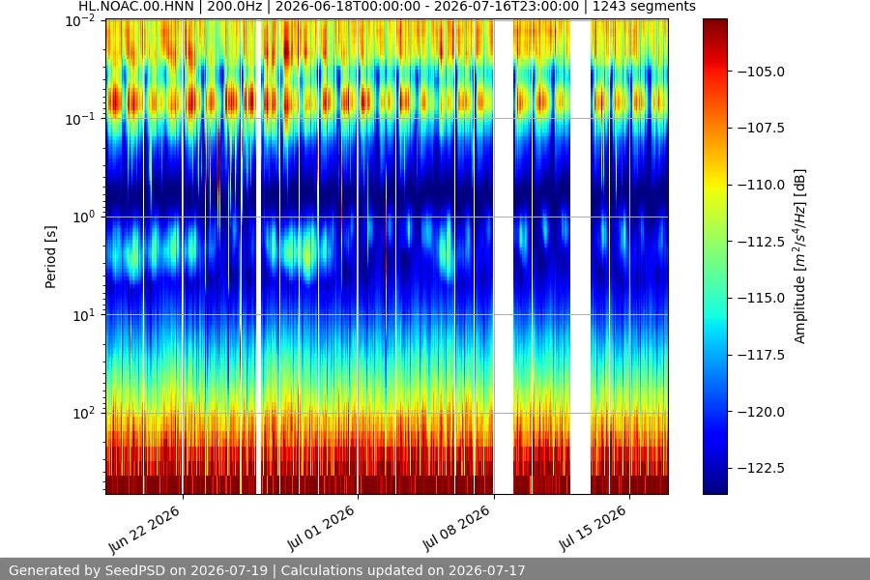Viewport: 870px width, 580px height.
Task: Click the '1243 segments' title text
Action: [644, 7]
